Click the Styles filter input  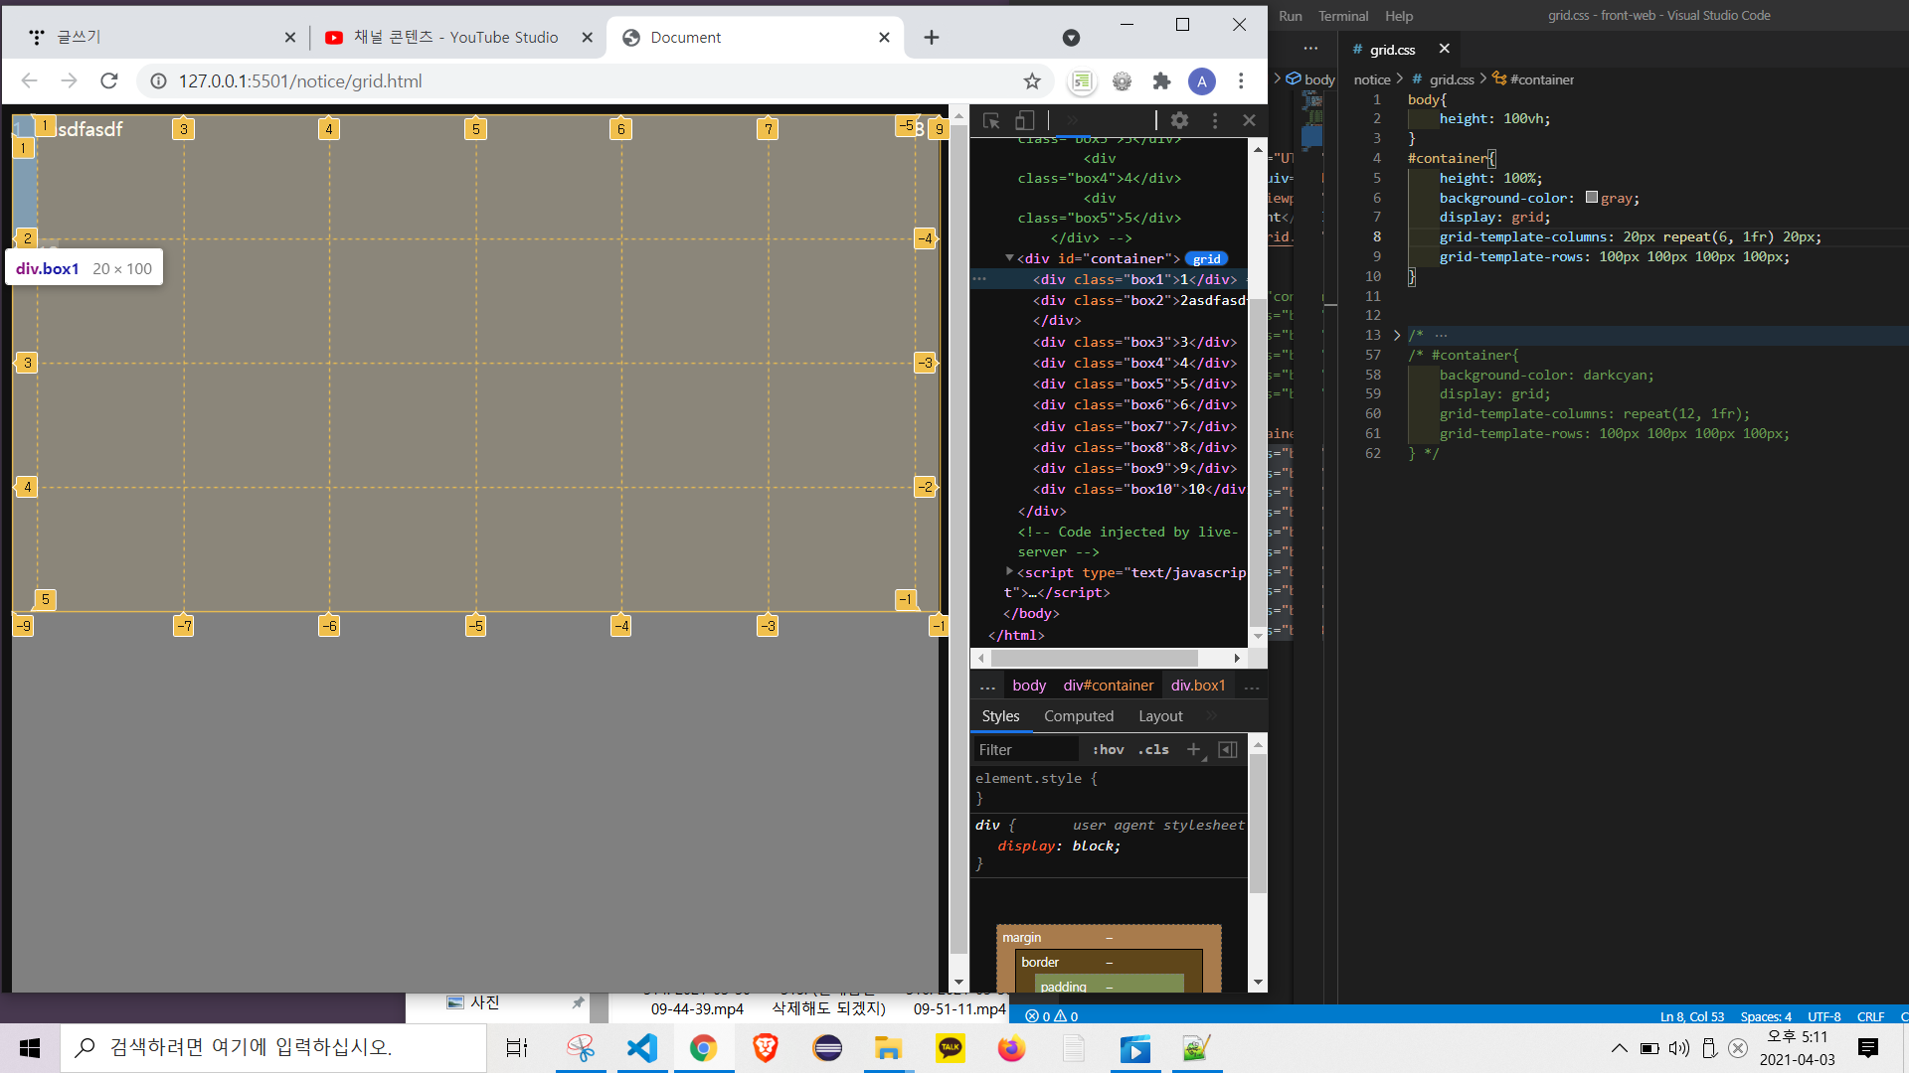tap(1026, 750)
